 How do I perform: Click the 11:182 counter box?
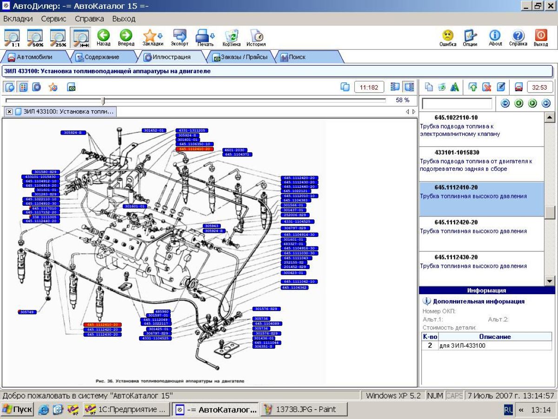point(369,87)
